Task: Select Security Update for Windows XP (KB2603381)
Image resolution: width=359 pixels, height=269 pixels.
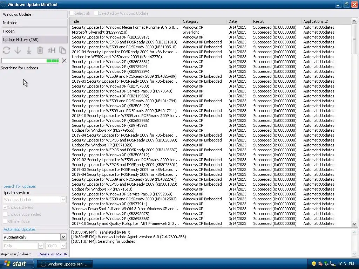Action: coord(211,62)
